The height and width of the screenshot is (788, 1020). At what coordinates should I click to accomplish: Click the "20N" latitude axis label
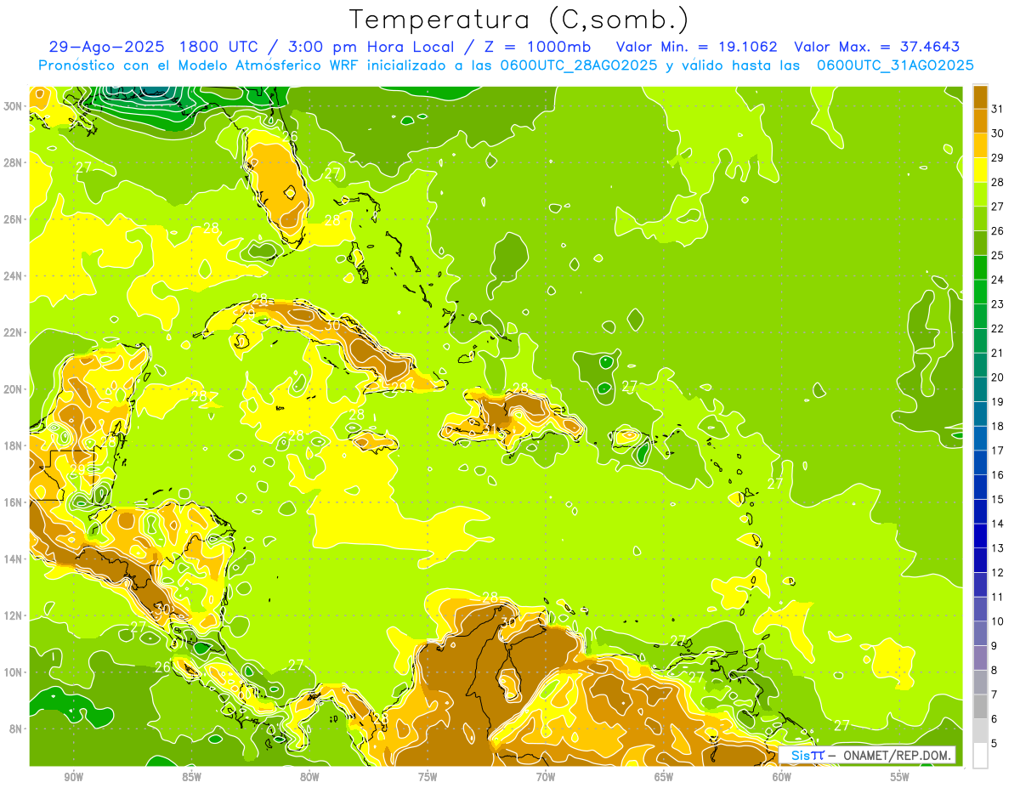[x=14, y=389]
